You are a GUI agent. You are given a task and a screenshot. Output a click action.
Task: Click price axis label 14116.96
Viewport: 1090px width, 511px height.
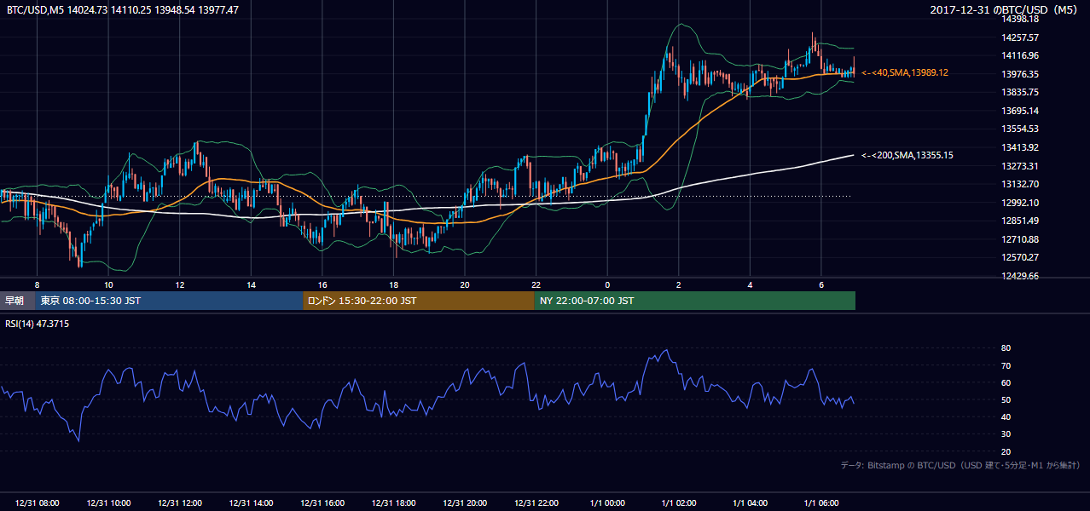[1020, 55]
